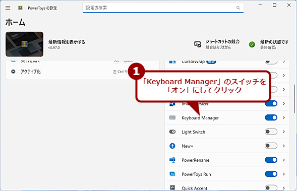Open Light Switch settings chevron
Image resolution: width=297 pixels, height=191 pixels.
(x=284, y=132)
